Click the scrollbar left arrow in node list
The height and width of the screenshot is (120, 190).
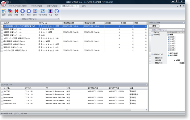click(2, 110)
